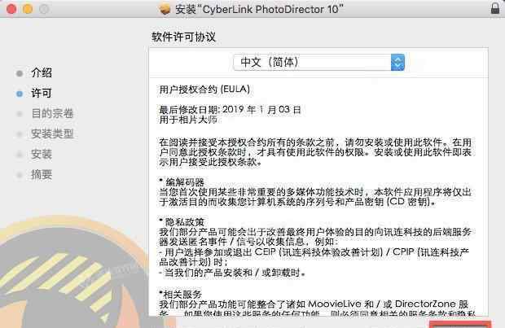Click the red-highlighted button at the bottom right
Screen dimensions: 505x328
[x=460, y=324]
